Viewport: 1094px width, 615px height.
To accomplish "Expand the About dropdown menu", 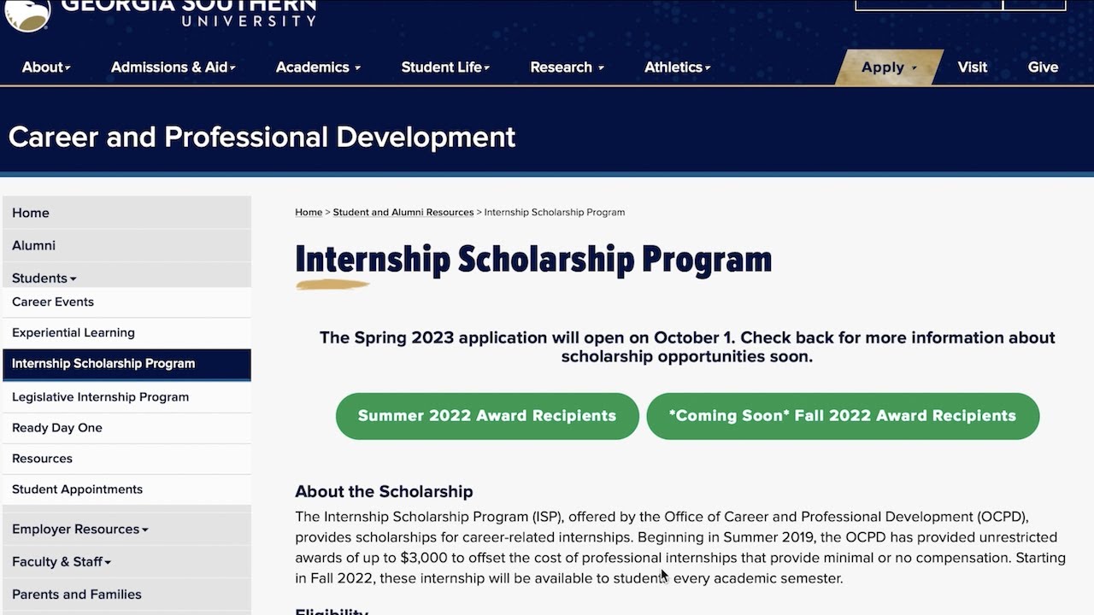I will click(x=46, y=67).
